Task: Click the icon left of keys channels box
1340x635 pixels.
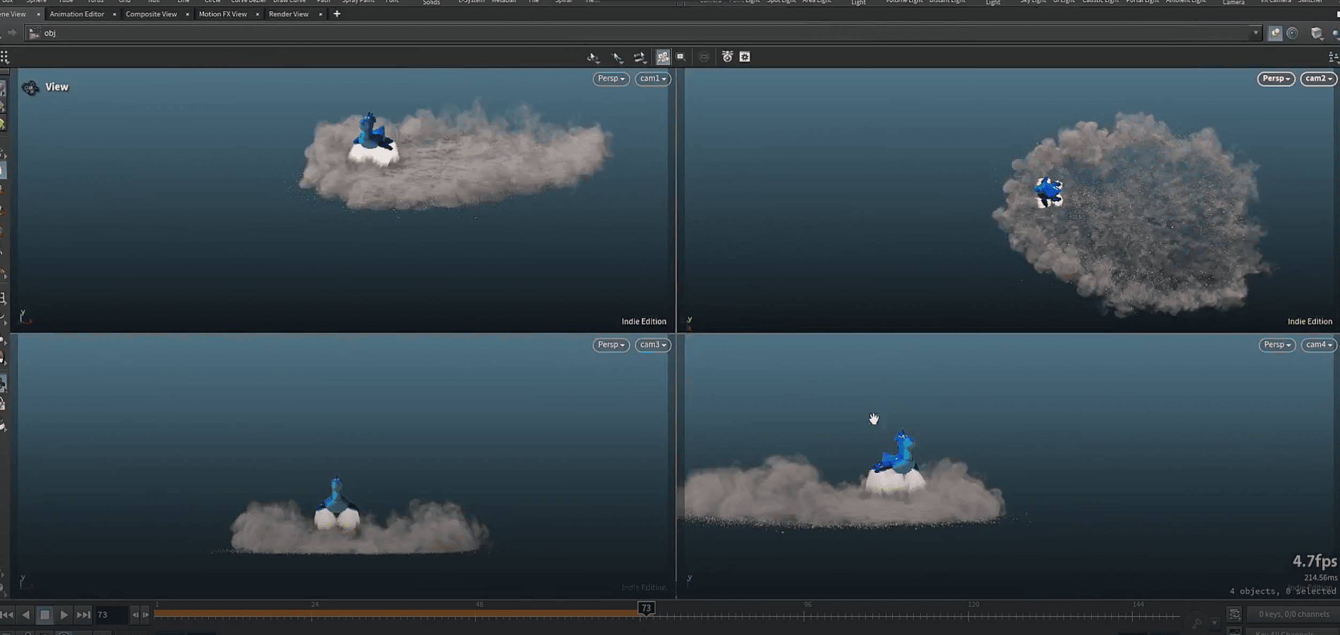Action: pyautogui.click(x=1235, y=614)
